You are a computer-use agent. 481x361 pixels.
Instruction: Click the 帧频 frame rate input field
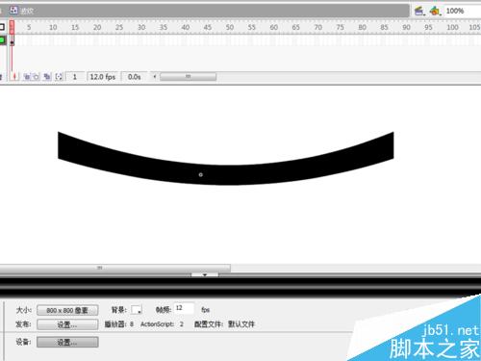click(184, 308)
